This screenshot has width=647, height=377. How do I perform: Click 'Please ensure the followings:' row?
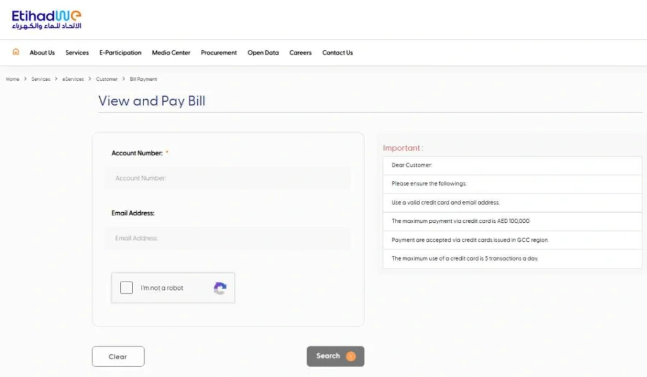pos(512,184)
